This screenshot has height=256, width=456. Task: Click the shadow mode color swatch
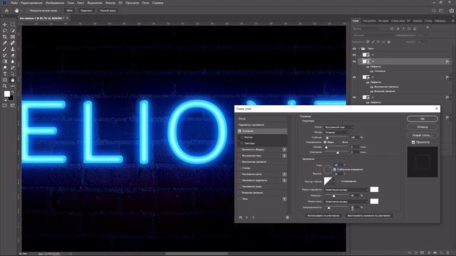374,201
